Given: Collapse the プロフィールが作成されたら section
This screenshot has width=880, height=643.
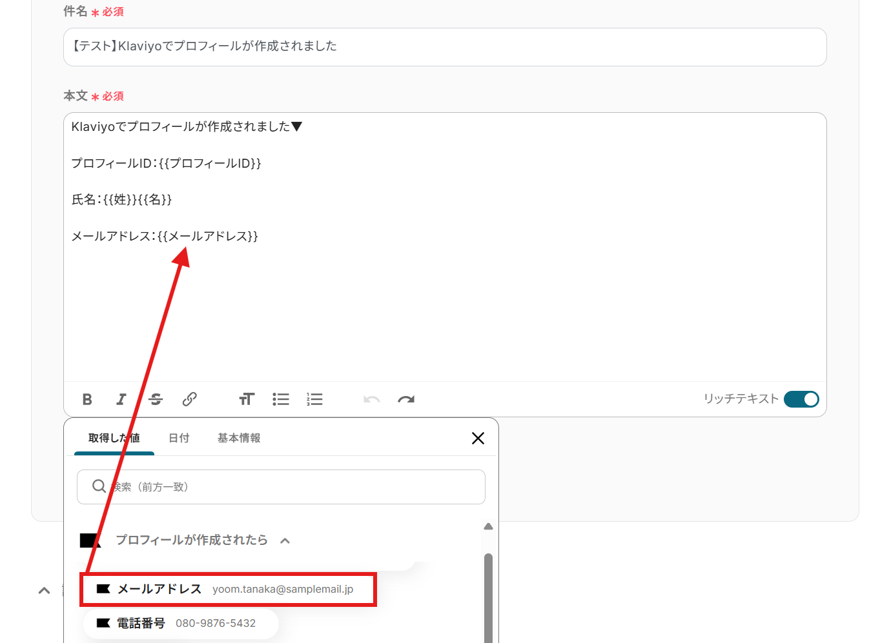Looking at the screenshot, I should coord(285,540).
